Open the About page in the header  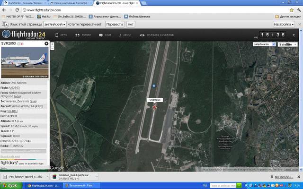125,35
